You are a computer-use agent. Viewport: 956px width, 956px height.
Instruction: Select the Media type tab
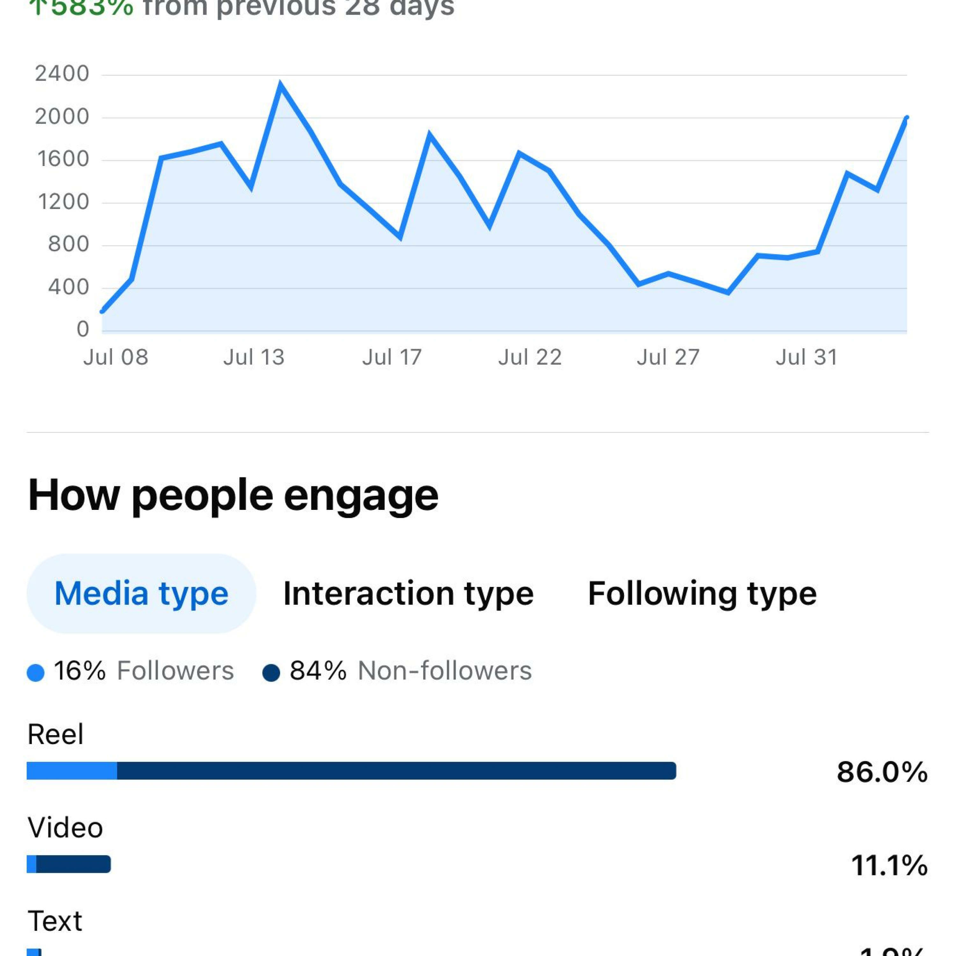(141, 593)
